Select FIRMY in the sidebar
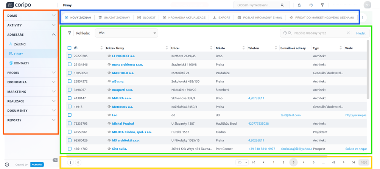 [31, 53]
